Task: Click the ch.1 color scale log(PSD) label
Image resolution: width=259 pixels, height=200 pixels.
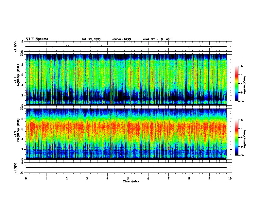Action: point(245,85)
